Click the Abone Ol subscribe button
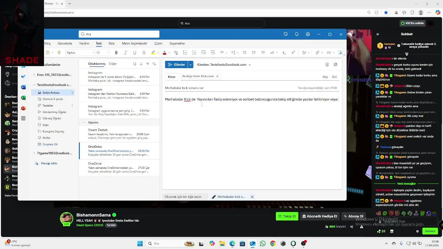This screenshot has width=443, height=249. pyautogui.click(x=353, y=216)
